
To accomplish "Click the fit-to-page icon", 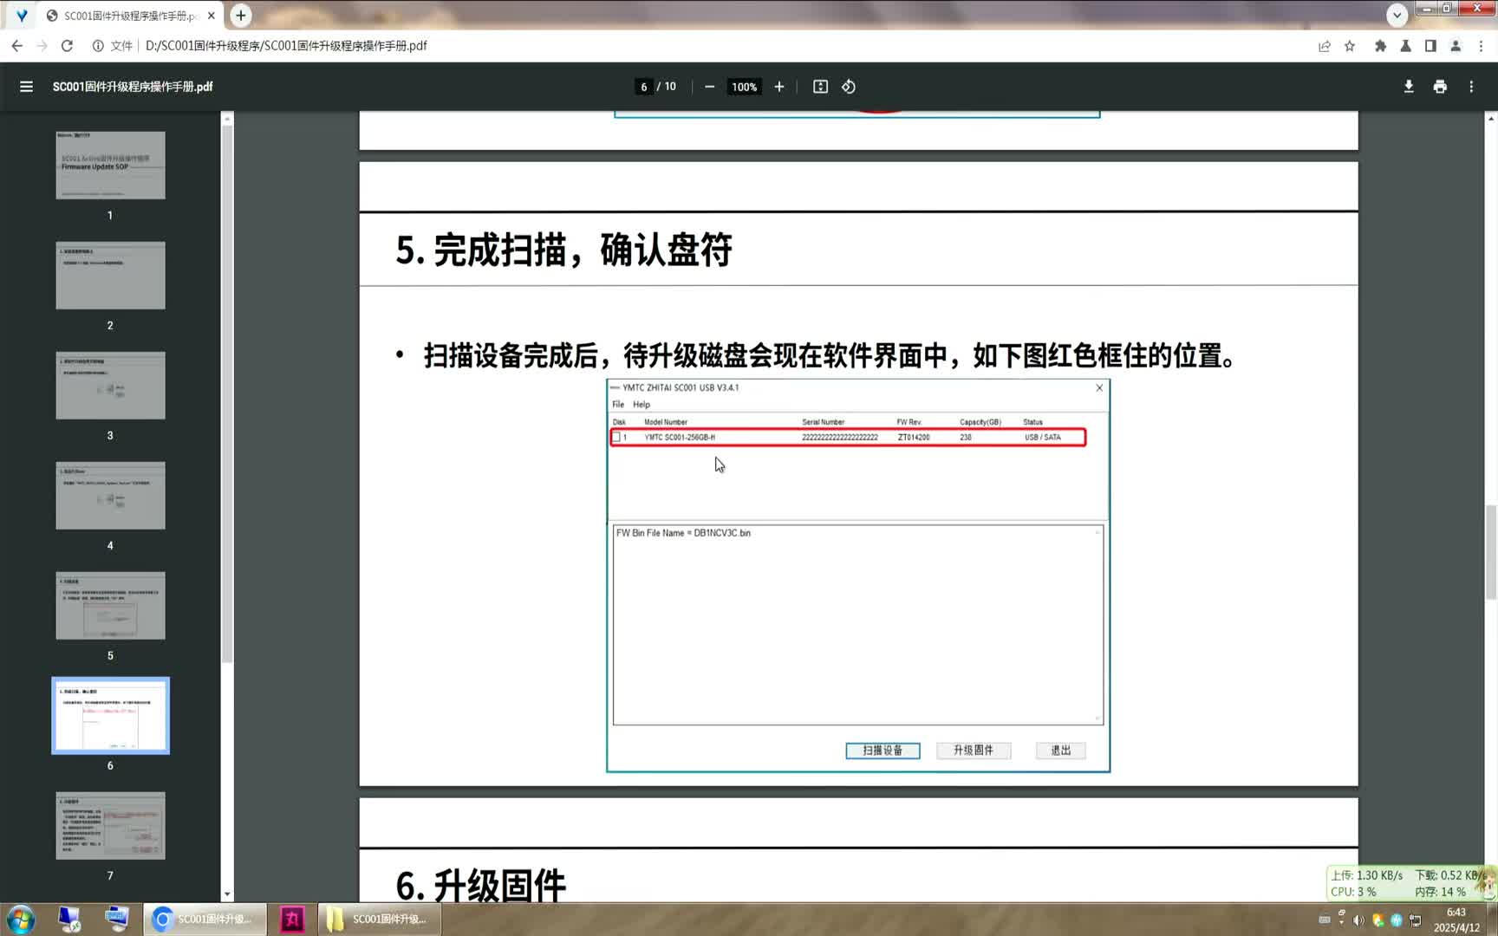I will point(820,87).
